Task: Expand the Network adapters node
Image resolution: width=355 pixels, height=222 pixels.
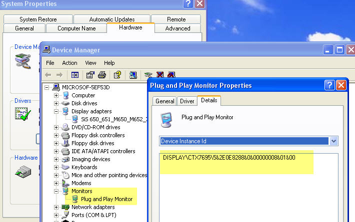Action: click(x=56, y=207)
